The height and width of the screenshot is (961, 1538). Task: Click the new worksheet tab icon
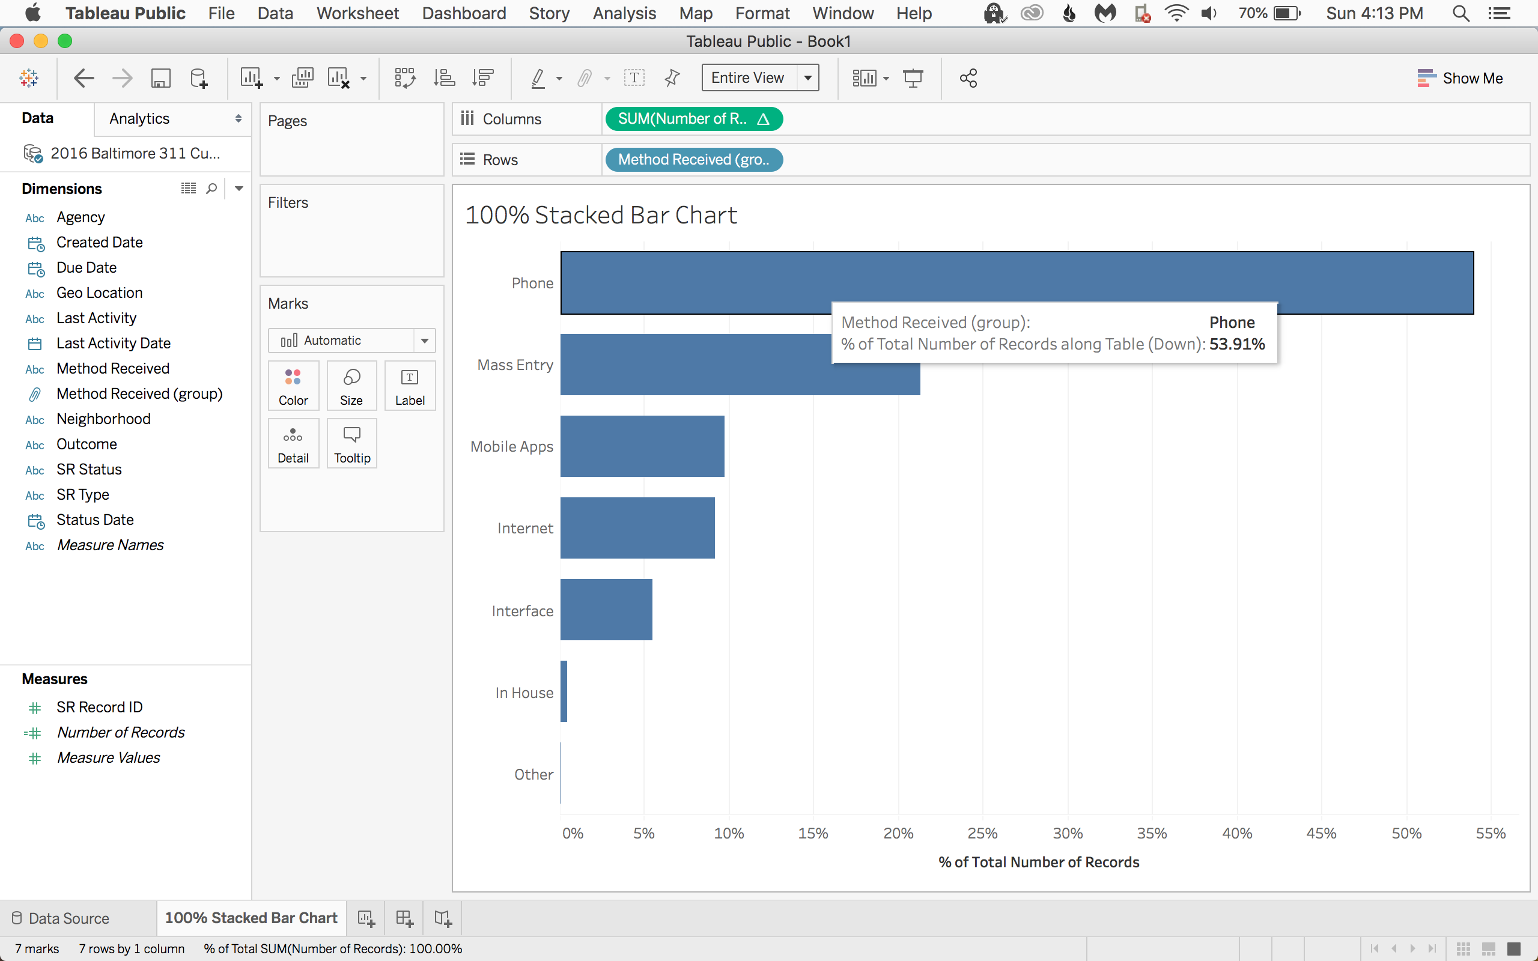(x=366, y=918)
